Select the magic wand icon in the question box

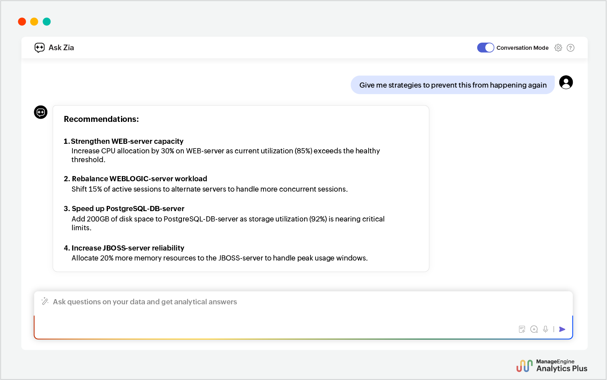pyautogui.click(x=45, y=302)
